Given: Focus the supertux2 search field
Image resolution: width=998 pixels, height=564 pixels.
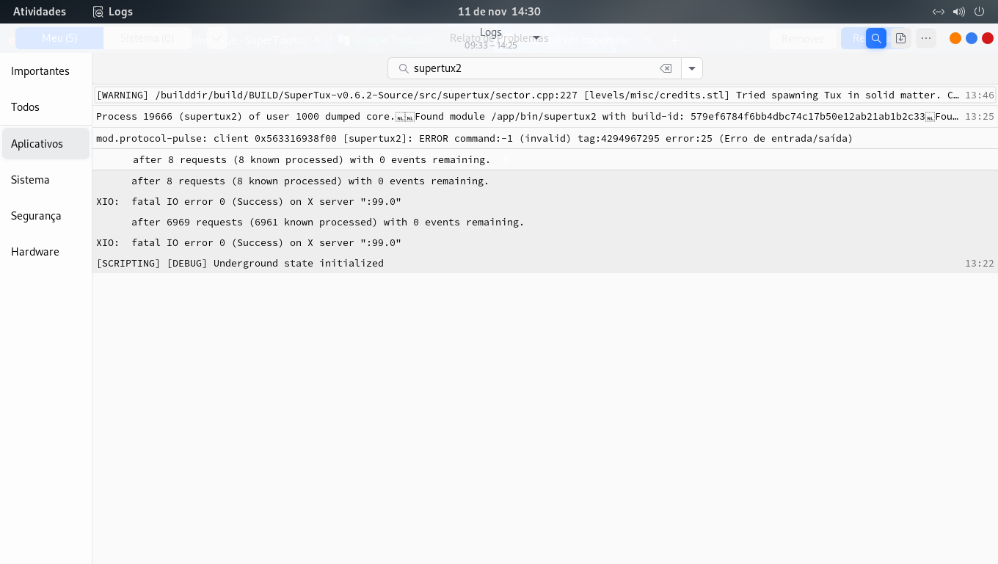Looking at the screenshot, I should pyautogui.click(x=534, y=68).
